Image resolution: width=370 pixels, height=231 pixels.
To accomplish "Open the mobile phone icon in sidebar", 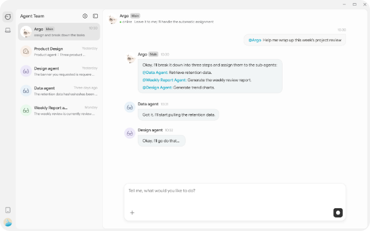I will 8,210.
